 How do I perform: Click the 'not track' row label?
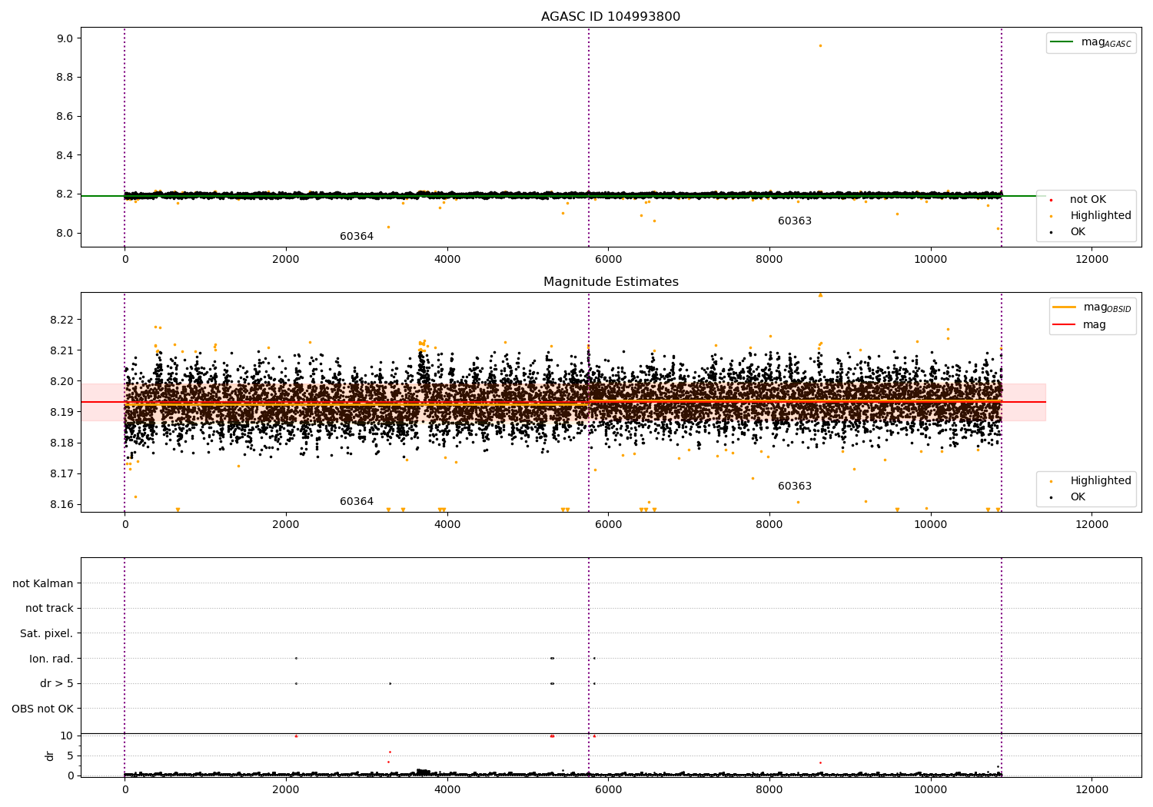click(49, 609)
